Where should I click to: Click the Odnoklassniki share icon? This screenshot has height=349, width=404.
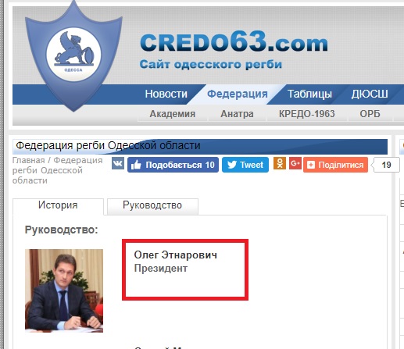pos(280,163)
